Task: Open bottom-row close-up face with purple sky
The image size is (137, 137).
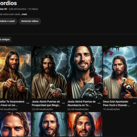Action: (x=15, y=124)
